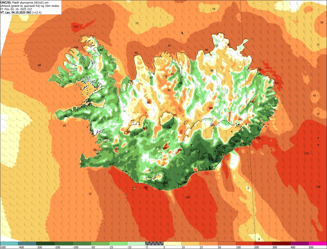Select the legend swatch between -200 and -100

(64, 243)
